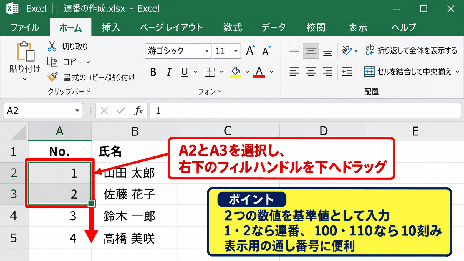Toggle Bold formatting
The image size is (464, 261).
(x=153, y=72)
